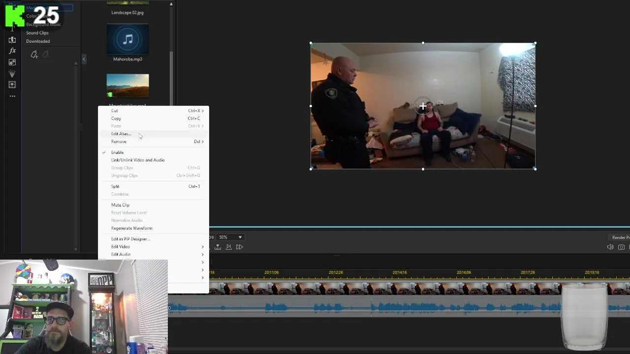Viewport: 630px width, 354px height.
Task: Select the Mahoroba.mp3 music thumbnail
Action: pos(127,40)
